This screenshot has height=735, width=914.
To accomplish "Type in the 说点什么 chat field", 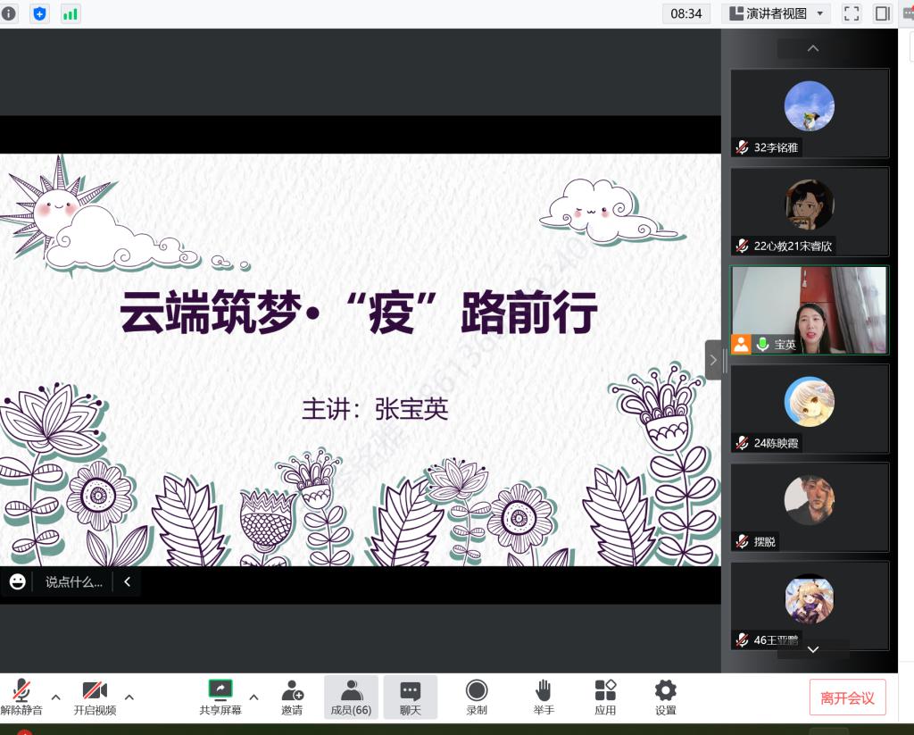I will [74, 582].
